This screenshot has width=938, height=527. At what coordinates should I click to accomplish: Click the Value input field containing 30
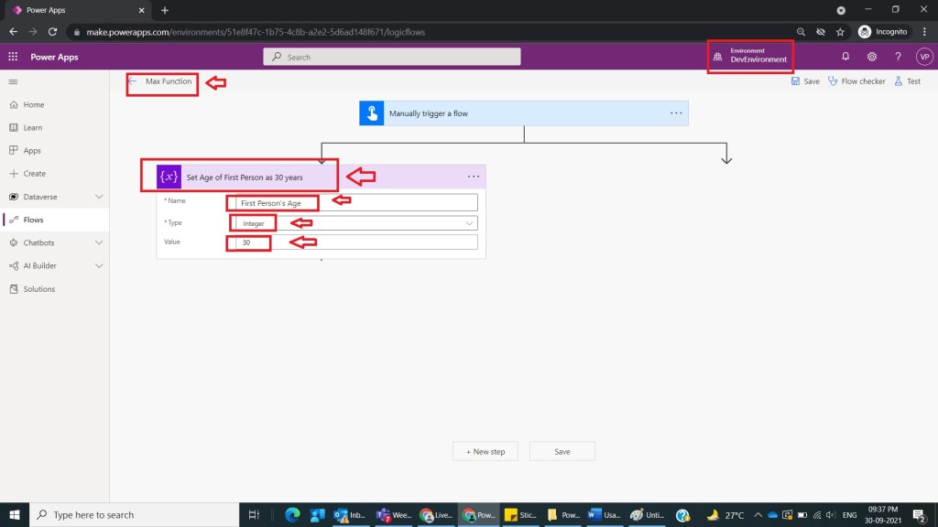(x=354, y=242)
